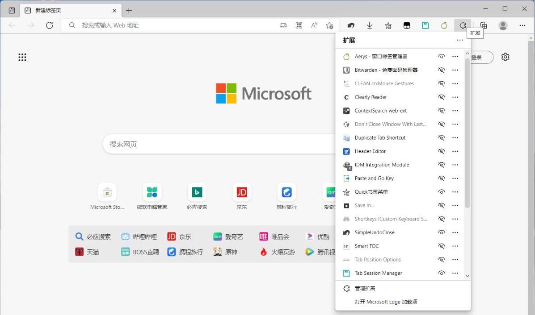Open more actions for the Save In… extension

(455, 205)
